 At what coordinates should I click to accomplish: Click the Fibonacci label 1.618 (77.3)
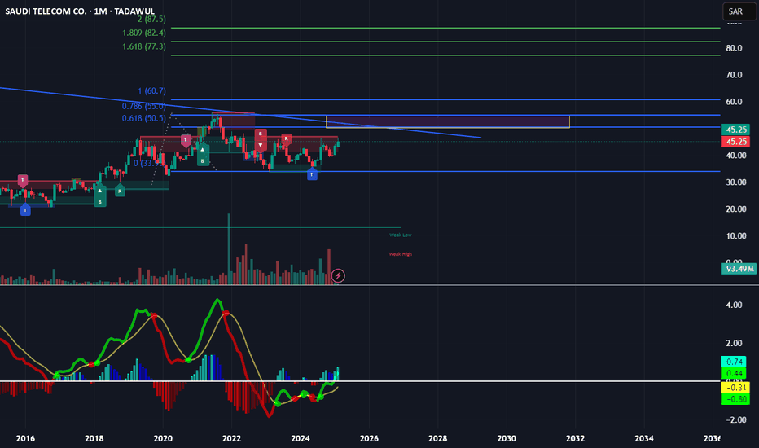[144, 46]
